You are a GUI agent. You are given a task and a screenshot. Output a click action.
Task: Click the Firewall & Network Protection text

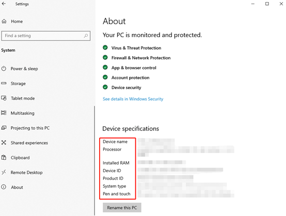point(141,58)
